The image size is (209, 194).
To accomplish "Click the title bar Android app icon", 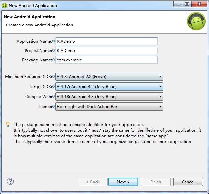I will [x=4, y=6].
